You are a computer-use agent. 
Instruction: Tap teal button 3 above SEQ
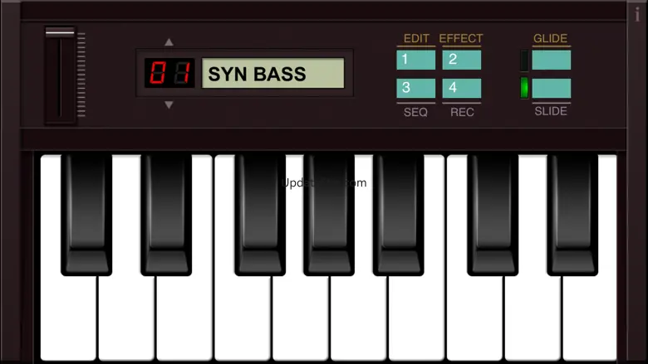pos(415,88)
